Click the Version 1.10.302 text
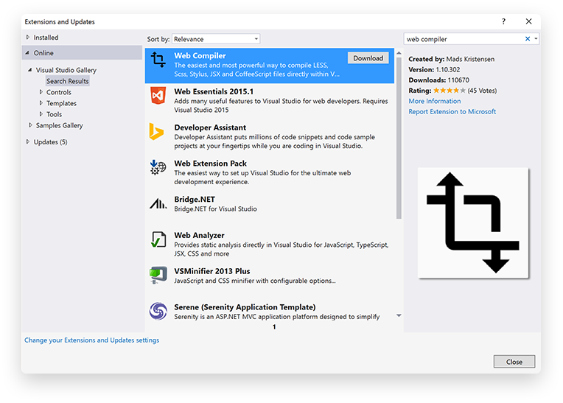 tap(434, 69)
